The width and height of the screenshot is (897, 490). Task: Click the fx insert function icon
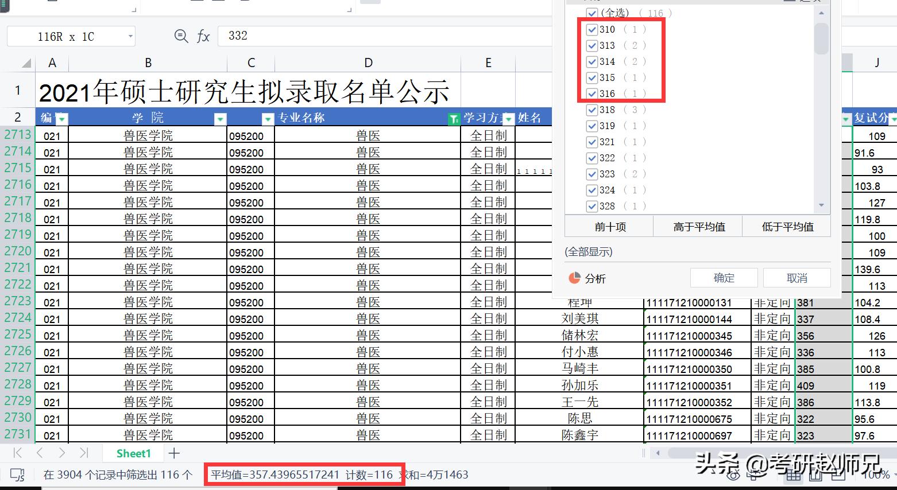click(x=203, y=36)
